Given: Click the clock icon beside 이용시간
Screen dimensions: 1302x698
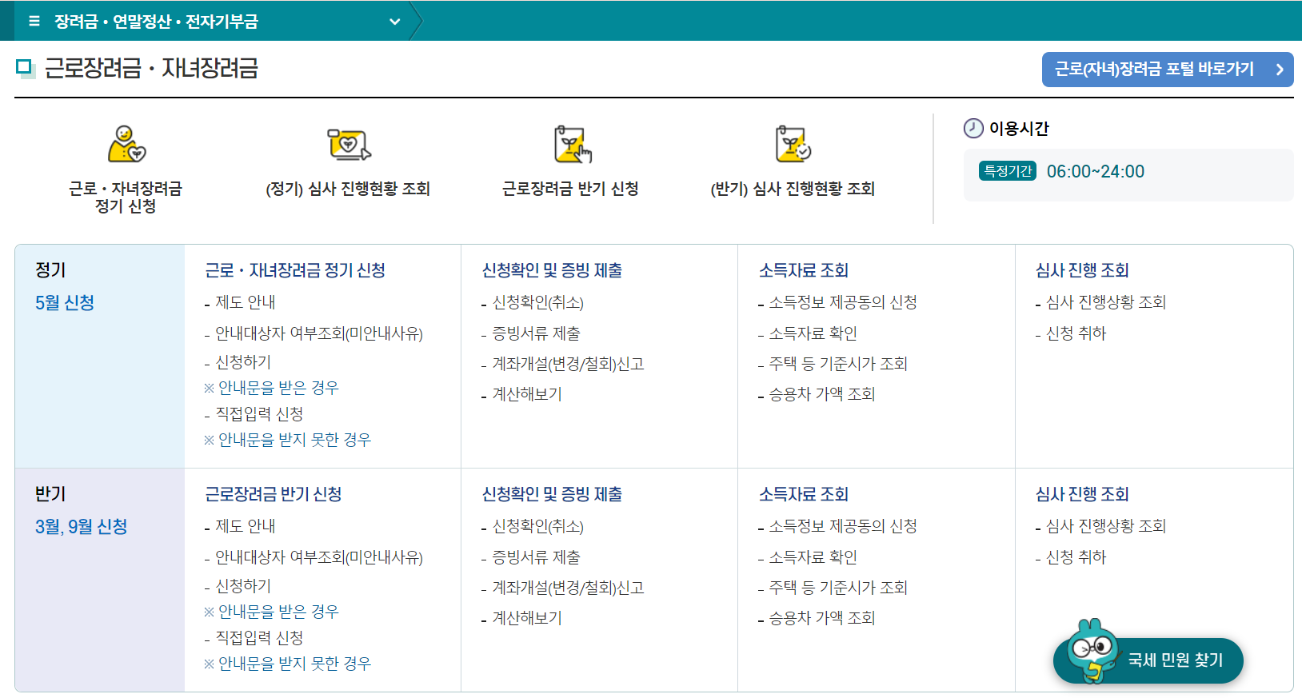Looking at the screenshot, I should pos(973,128).
